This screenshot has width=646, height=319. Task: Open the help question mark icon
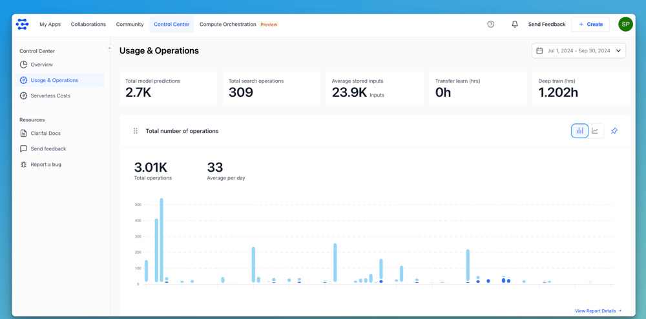(x=491, y=25)
